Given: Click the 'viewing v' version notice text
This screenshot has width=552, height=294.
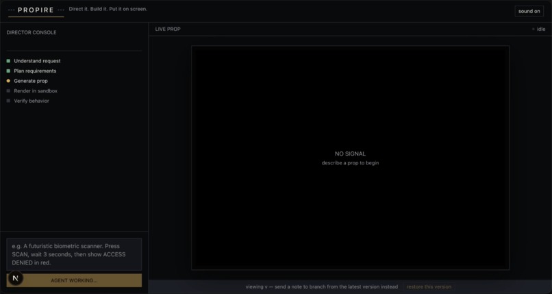Looking at the screenshot, I should tap(322, 286).
